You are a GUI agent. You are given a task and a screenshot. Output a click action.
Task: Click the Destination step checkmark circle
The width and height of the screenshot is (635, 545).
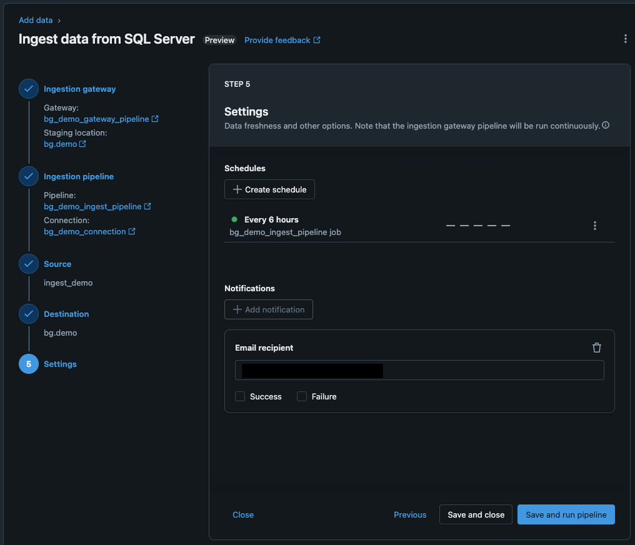pyautogui.click(x=29, y=314)
